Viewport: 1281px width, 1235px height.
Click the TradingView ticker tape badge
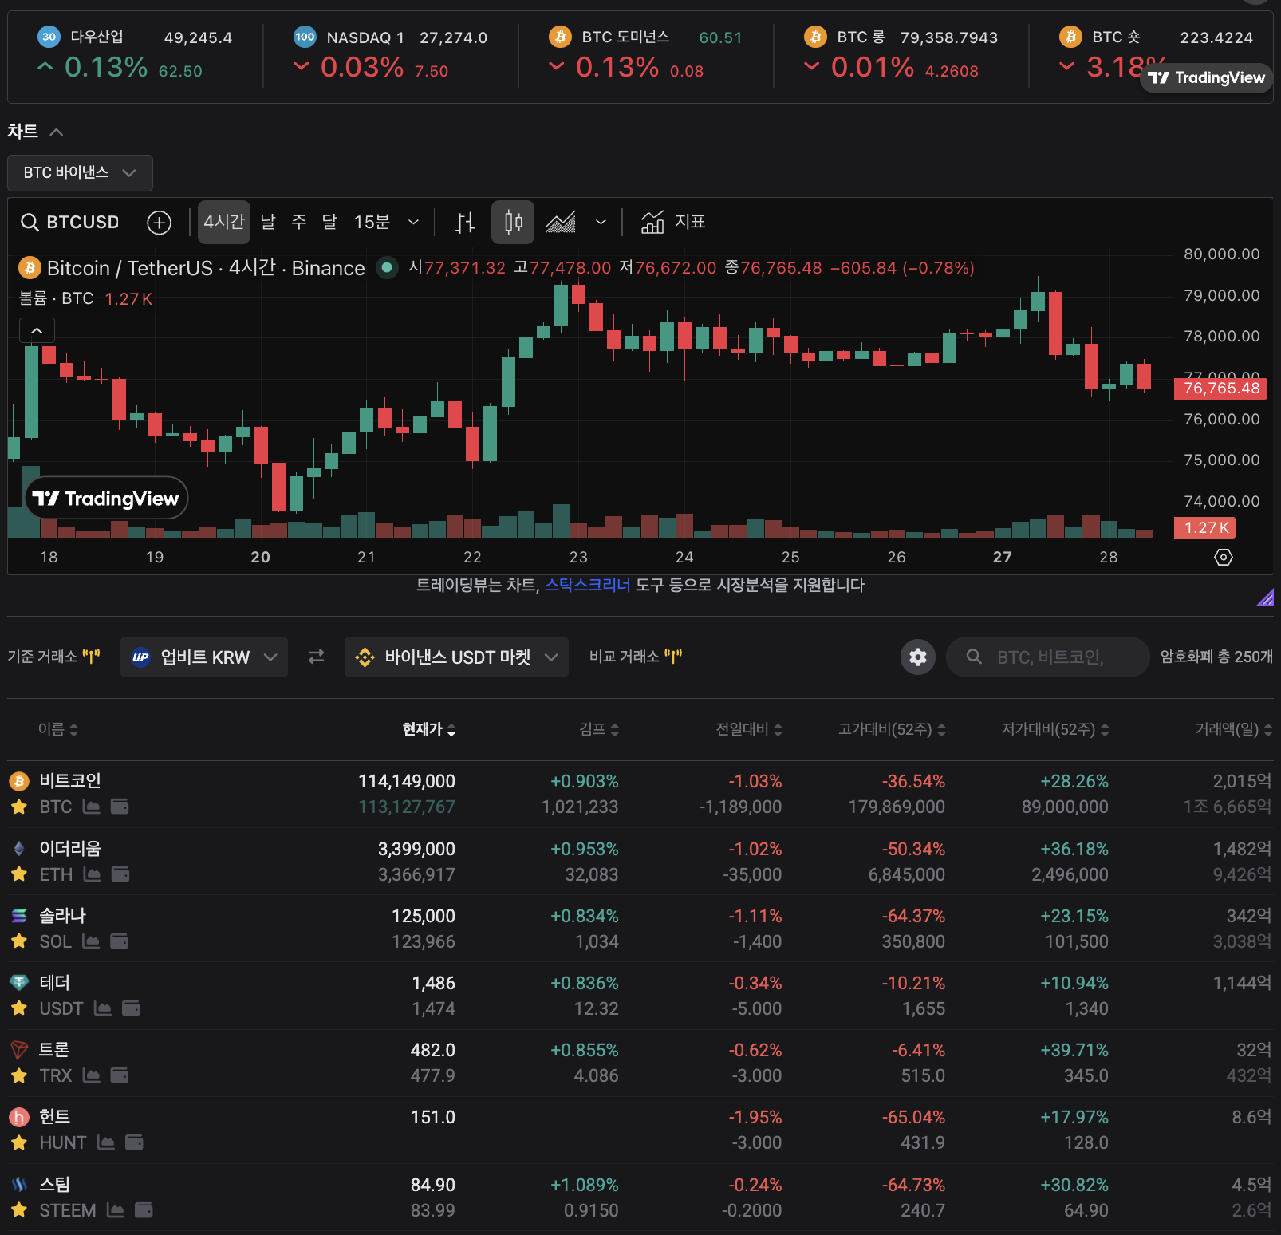(1206, 77)
